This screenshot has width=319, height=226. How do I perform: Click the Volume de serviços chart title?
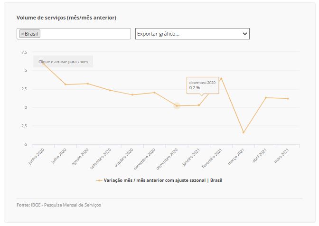click(66, 18)
